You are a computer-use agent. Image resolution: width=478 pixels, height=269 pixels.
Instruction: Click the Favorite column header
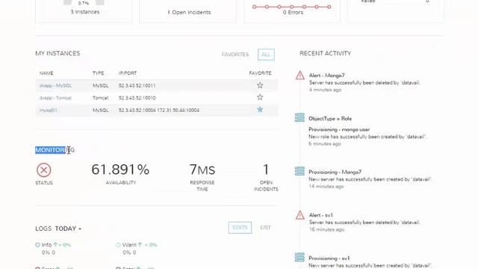point(260,73)
